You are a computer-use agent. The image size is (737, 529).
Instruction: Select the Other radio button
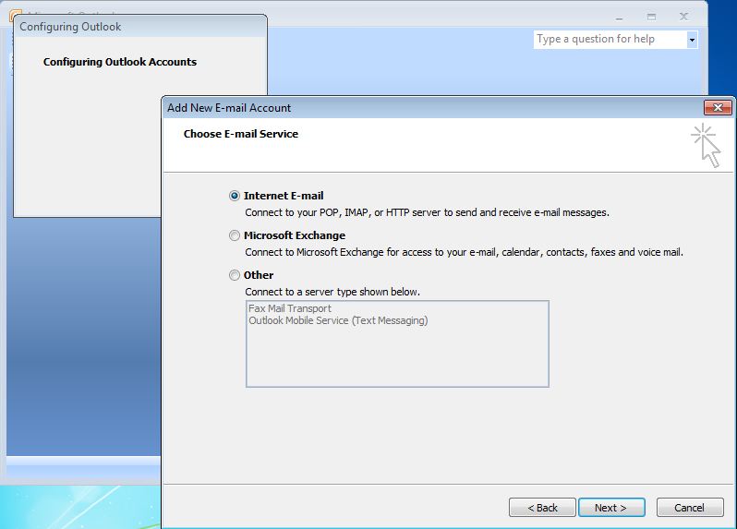tap(234, 275)
